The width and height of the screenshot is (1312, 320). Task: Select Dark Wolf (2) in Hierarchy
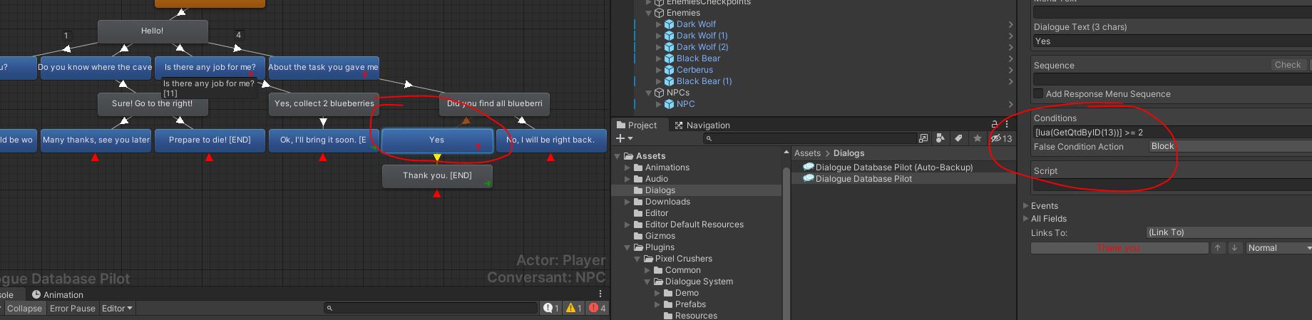coord(702,47)
